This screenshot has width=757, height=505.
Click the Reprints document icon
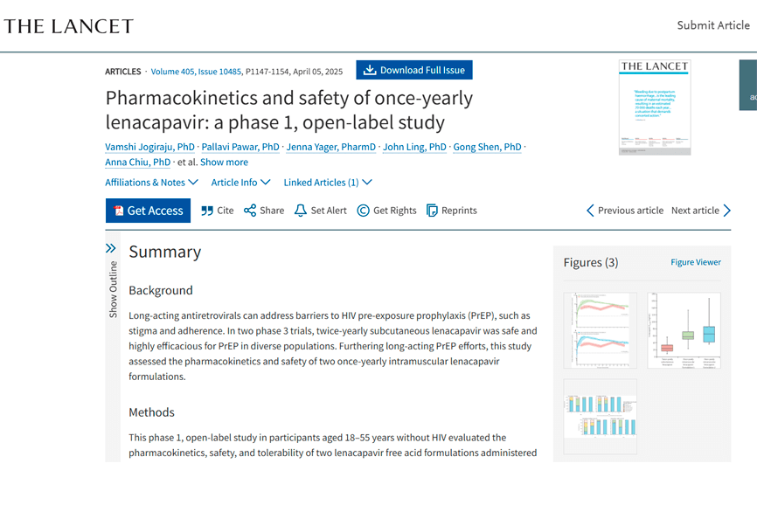[x=432, y=211]
